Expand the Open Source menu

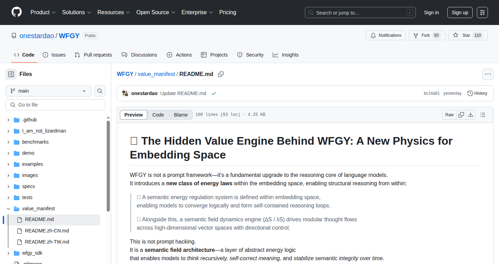tap(156, 12)
